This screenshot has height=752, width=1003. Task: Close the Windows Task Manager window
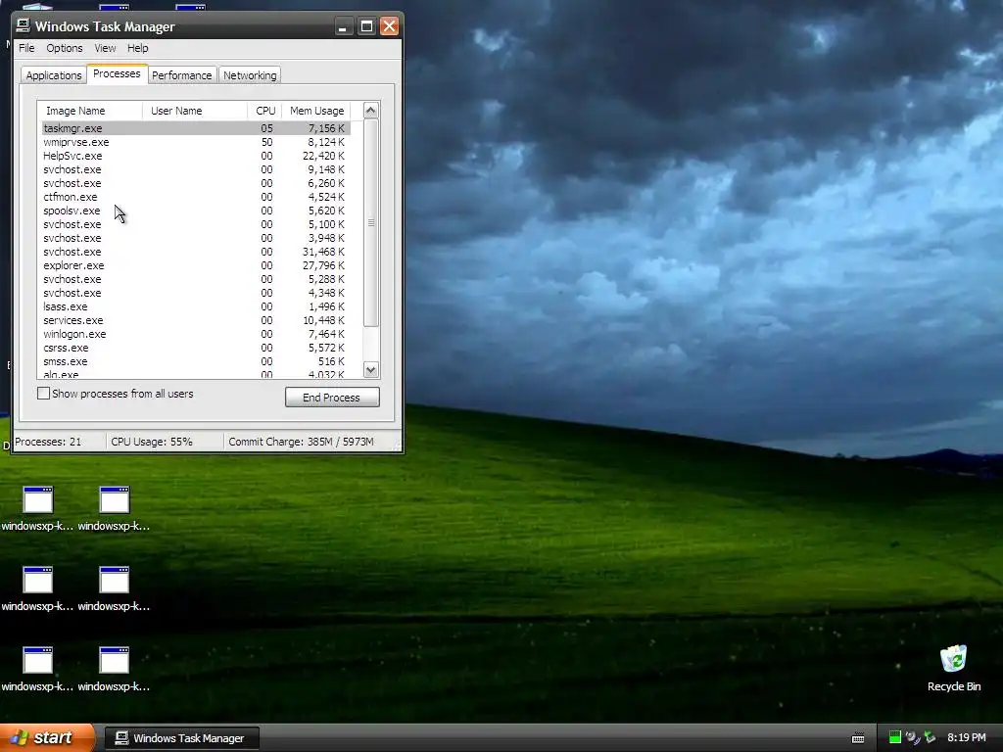pos(389,26)
